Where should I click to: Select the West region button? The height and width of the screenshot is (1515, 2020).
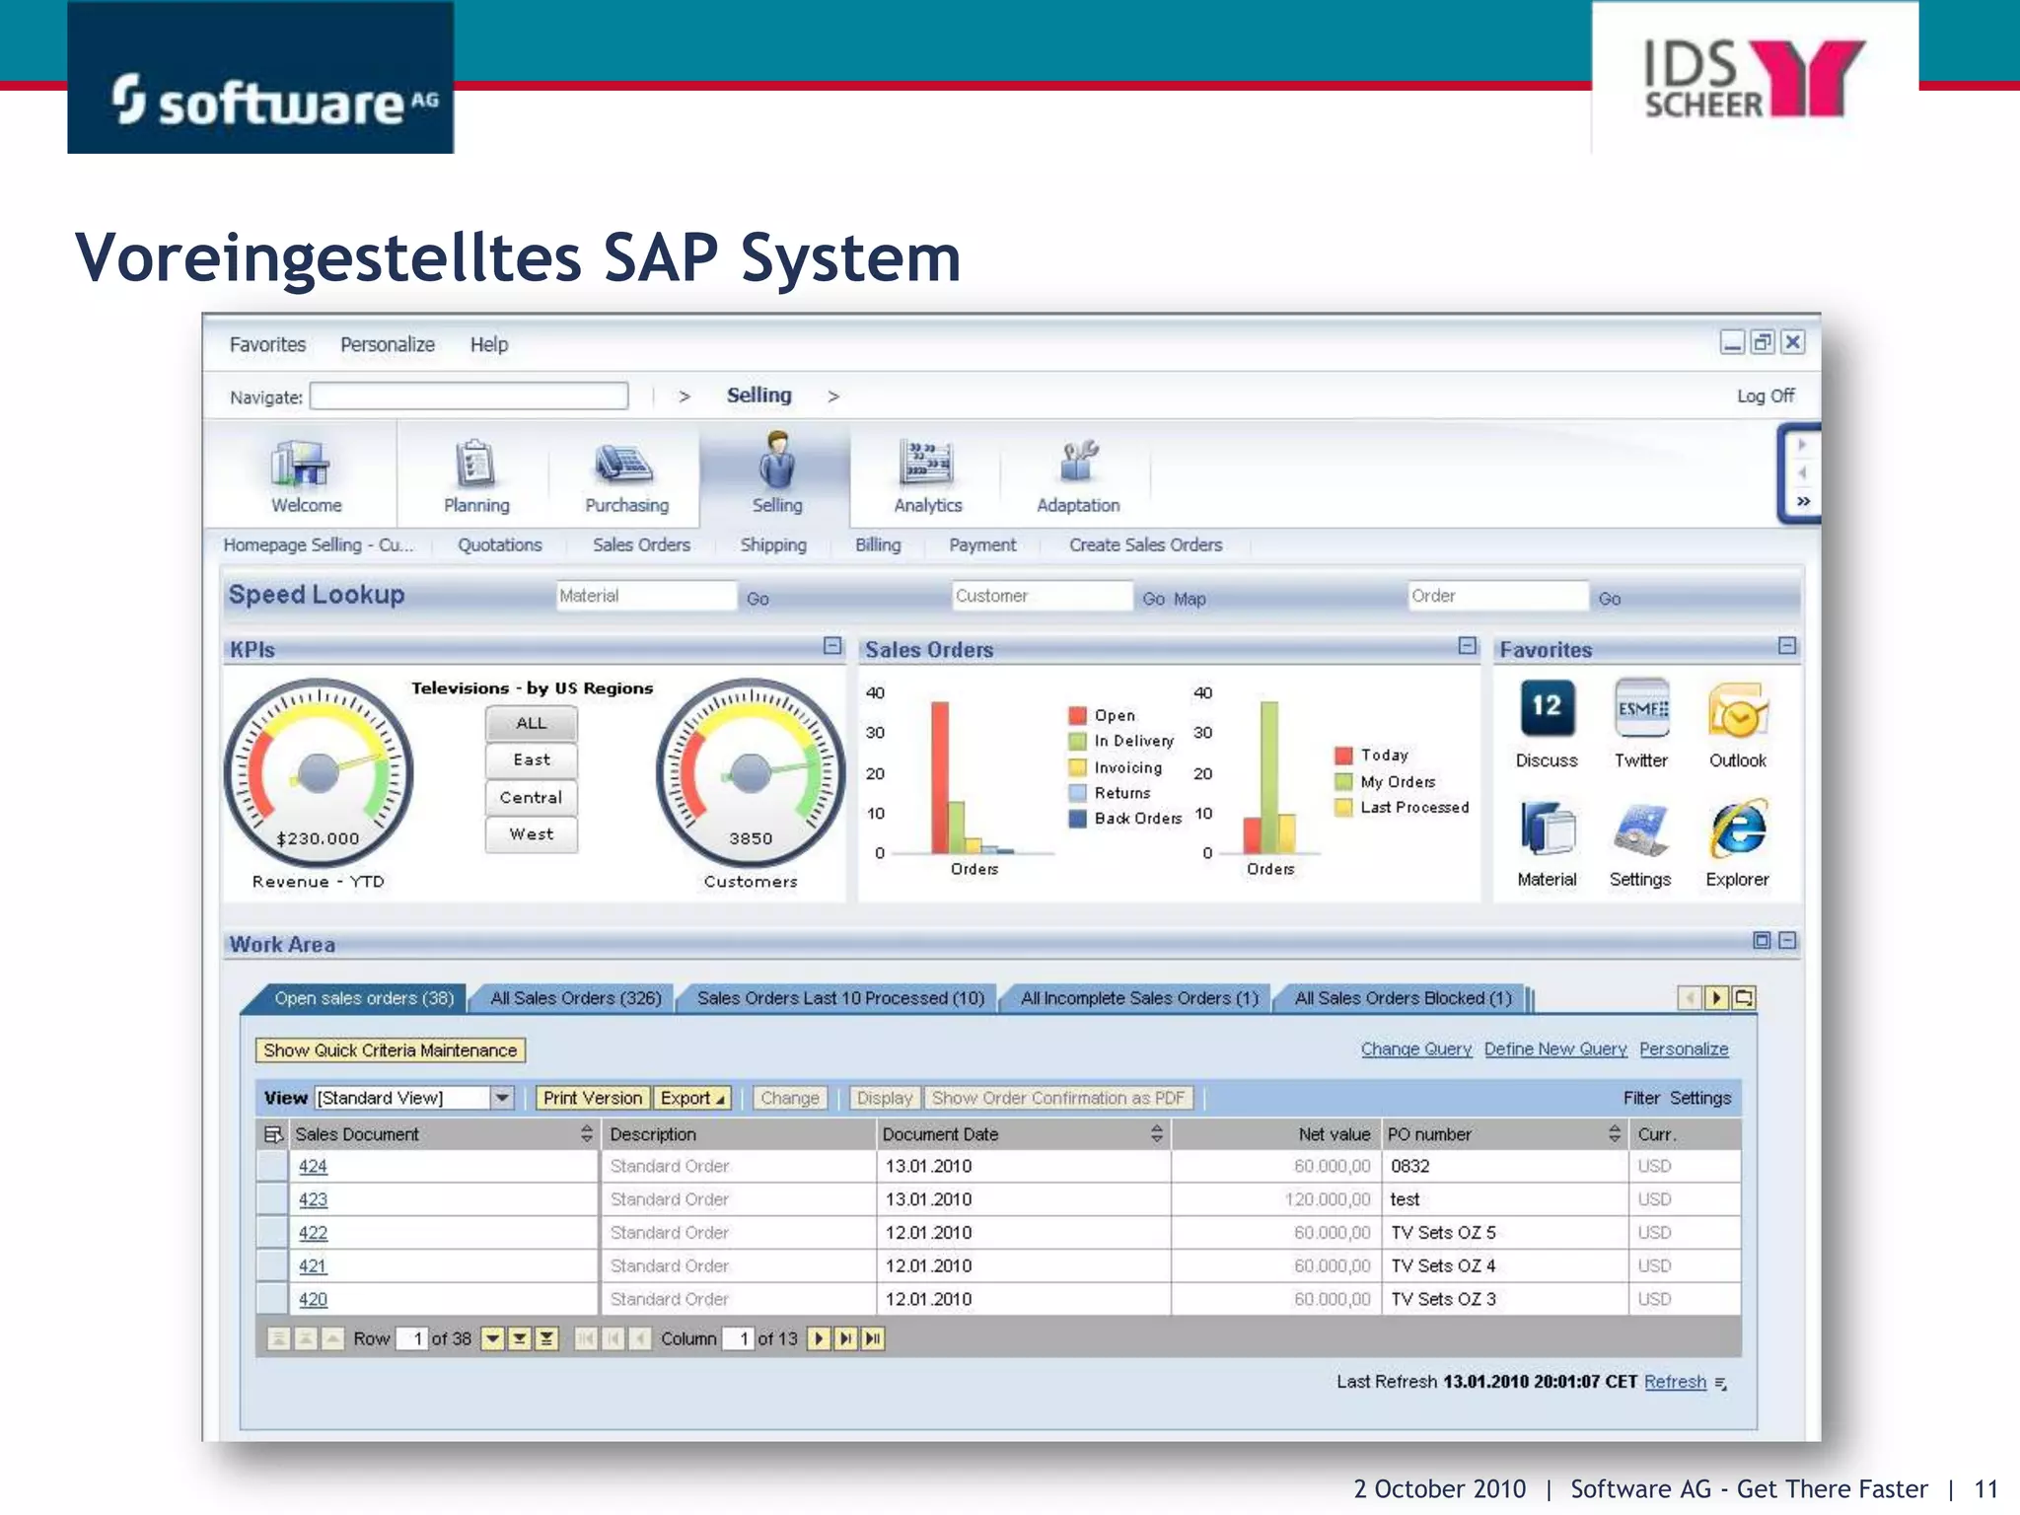[532, 834]
